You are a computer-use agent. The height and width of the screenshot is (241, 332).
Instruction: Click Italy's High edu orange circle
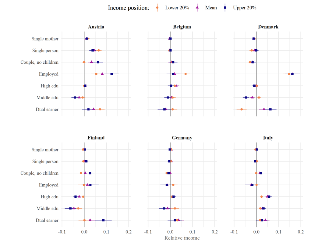pos(261,197)
